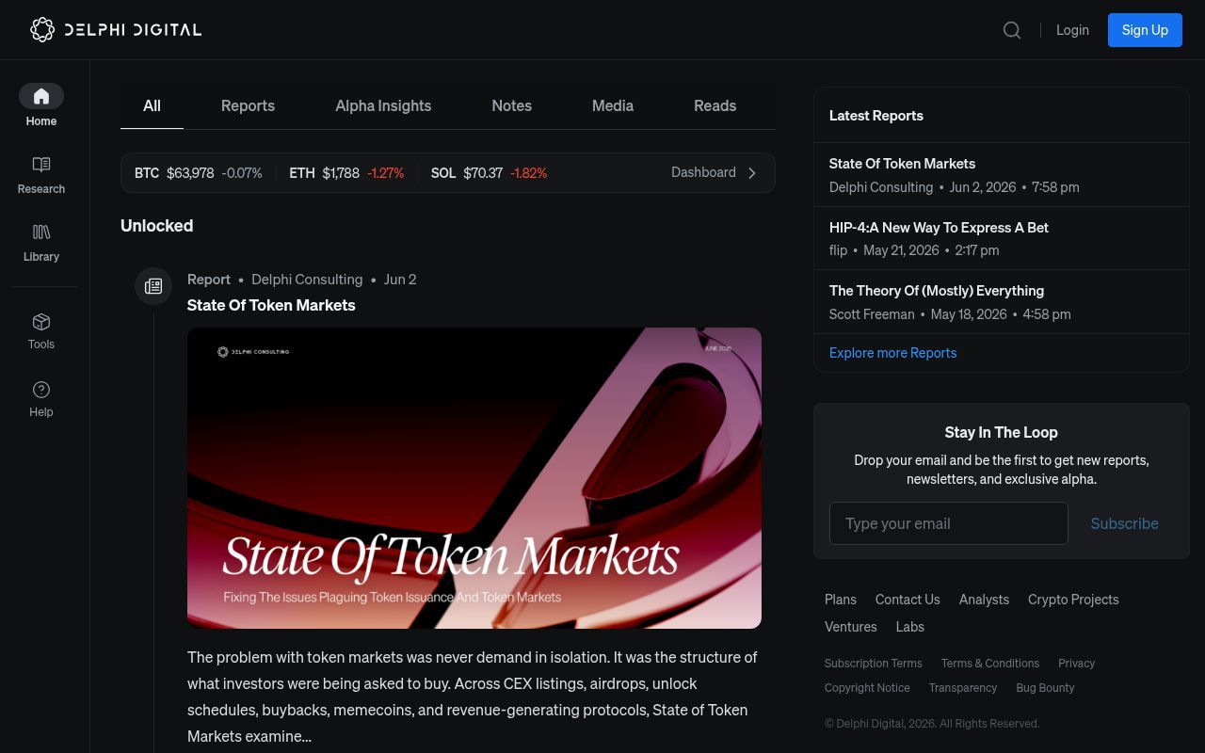
Task: Open the Crypto Projects footer link
Action: click(1073, 600)
